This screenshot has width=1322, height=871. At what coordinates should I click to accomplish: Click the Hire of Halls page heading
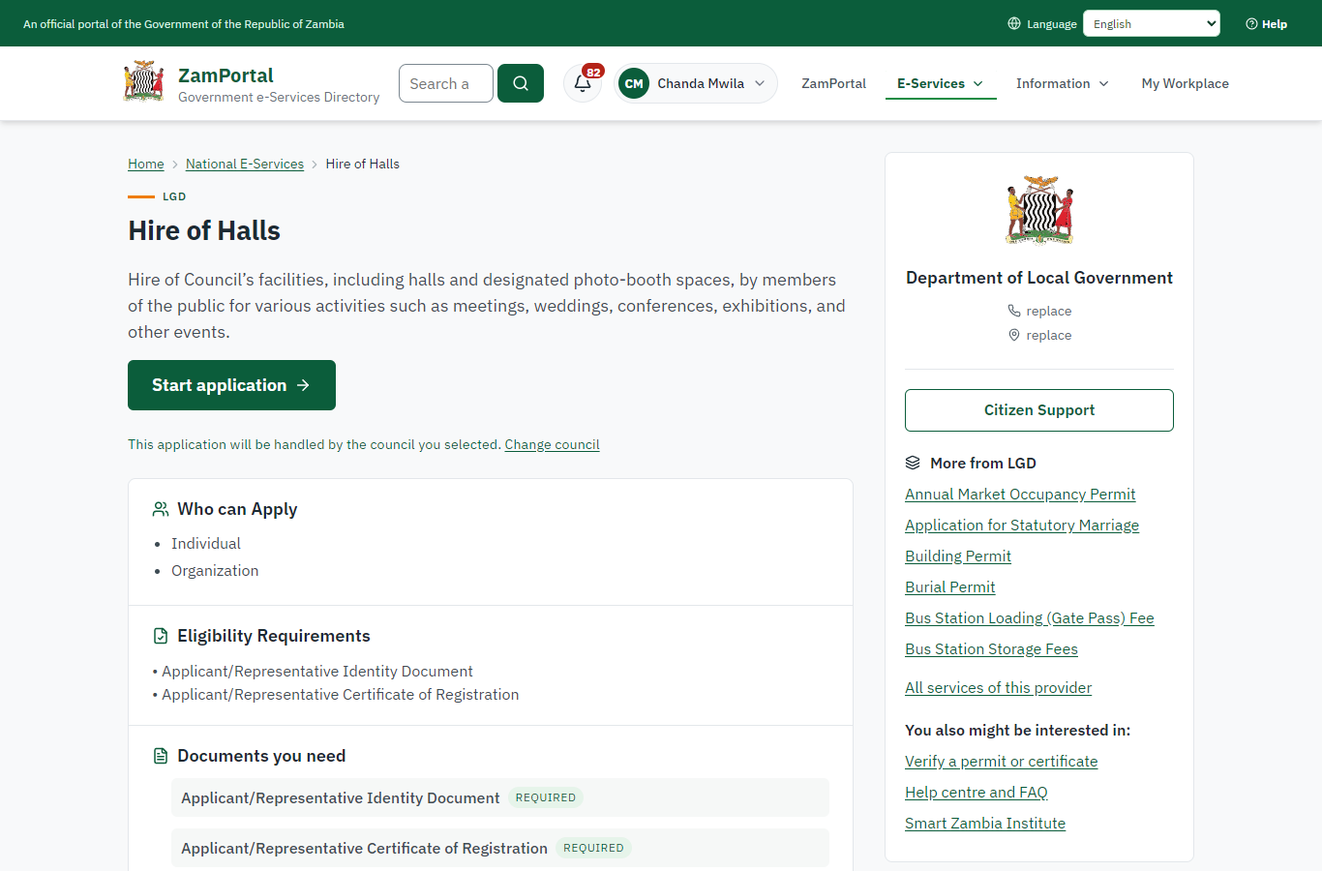[204, 230]
